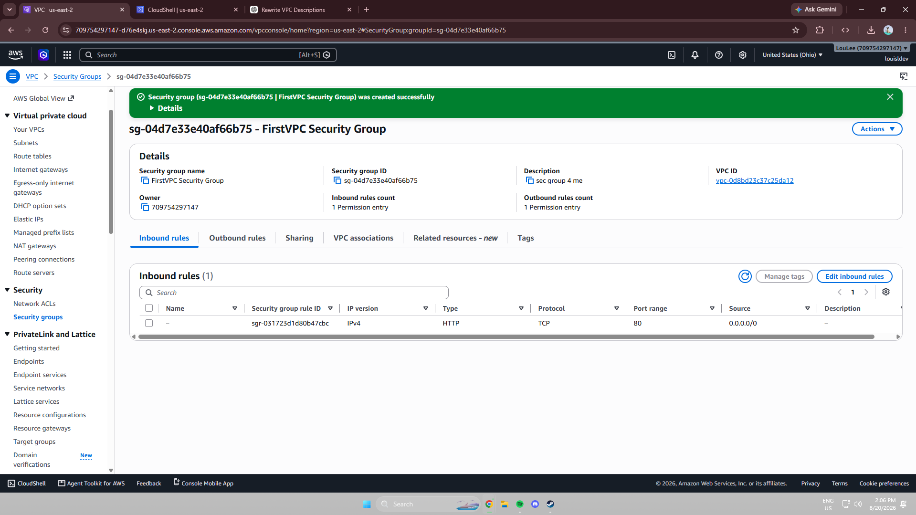This screenshot has width=916, height=515.
Task: Switch to the Outbound rules tab
Action: (x=237, y=238)
